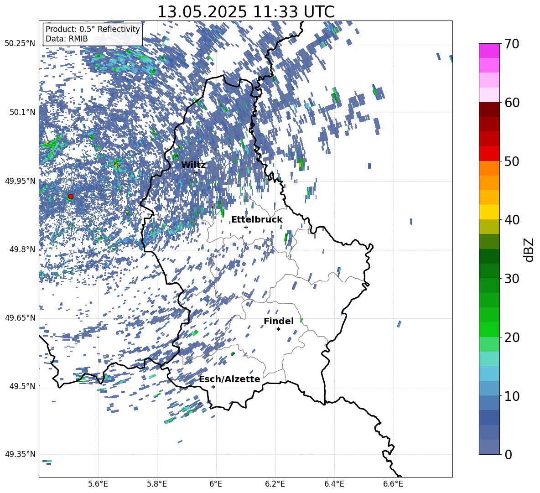Click the 20 colorbar tick label

coord(512,337)
